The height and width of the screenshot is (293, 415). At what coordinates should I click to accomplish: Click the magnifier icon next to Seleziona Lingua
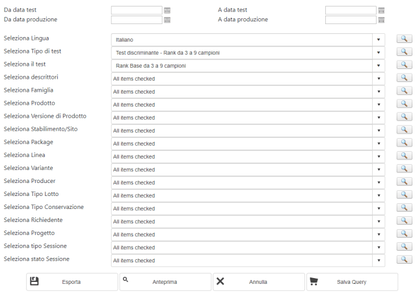pyautogui.click(x=404, y=39)
